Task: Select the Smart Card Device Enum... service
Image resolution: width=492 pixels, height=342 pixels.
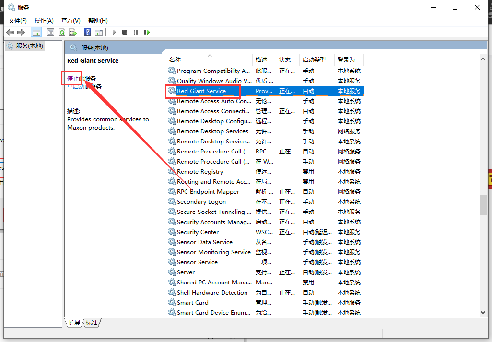Action: (265, 313)
